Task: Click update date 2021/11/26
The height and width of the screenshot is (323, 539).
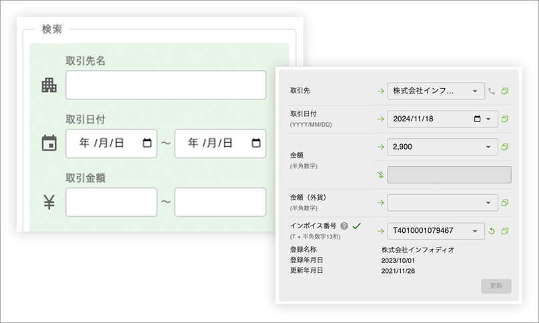Action: 398,271
